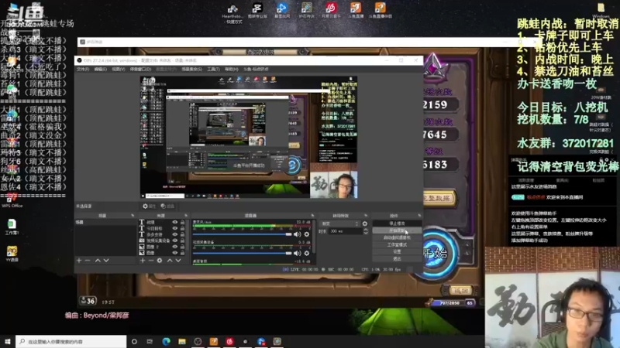Viewport: 620px width, 348px height.
Task: Open the 编辑(E) menu in OBS
Action: click(101, 69)
